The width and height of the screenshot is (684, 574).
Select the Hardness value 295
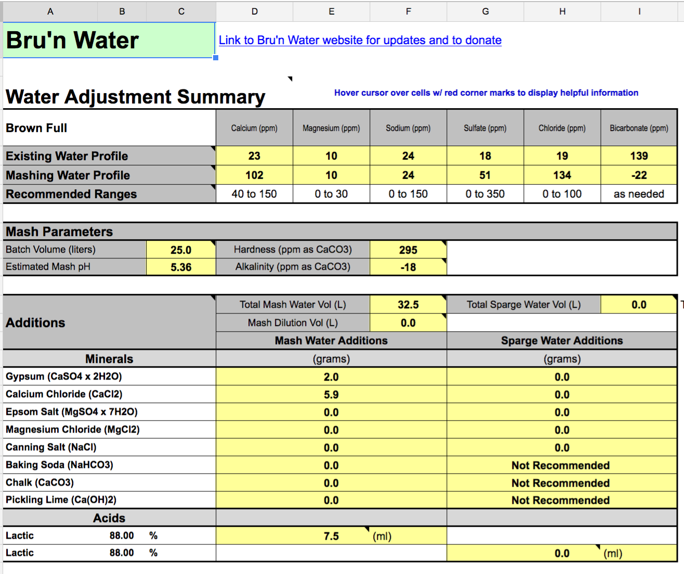pyautogui.click(x=409, y=250)
